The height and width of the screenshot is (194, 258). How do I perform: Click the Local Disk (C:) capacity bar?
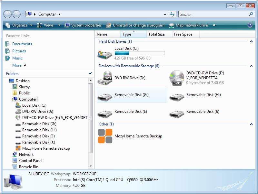click(x=140, y=53)
